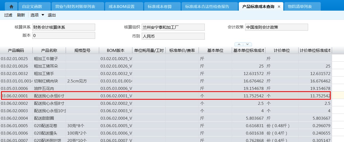Click BOM version 03.05.03.0006_V

click(x=116, y=88)
